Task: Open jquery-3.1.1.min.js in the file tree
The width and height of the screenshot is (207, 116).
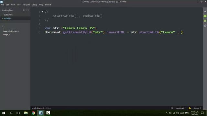Action: pos(11,31)
